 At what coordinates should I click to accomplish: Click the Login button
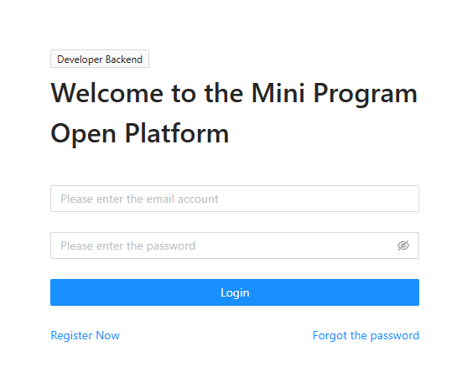[x=235, y=292]
